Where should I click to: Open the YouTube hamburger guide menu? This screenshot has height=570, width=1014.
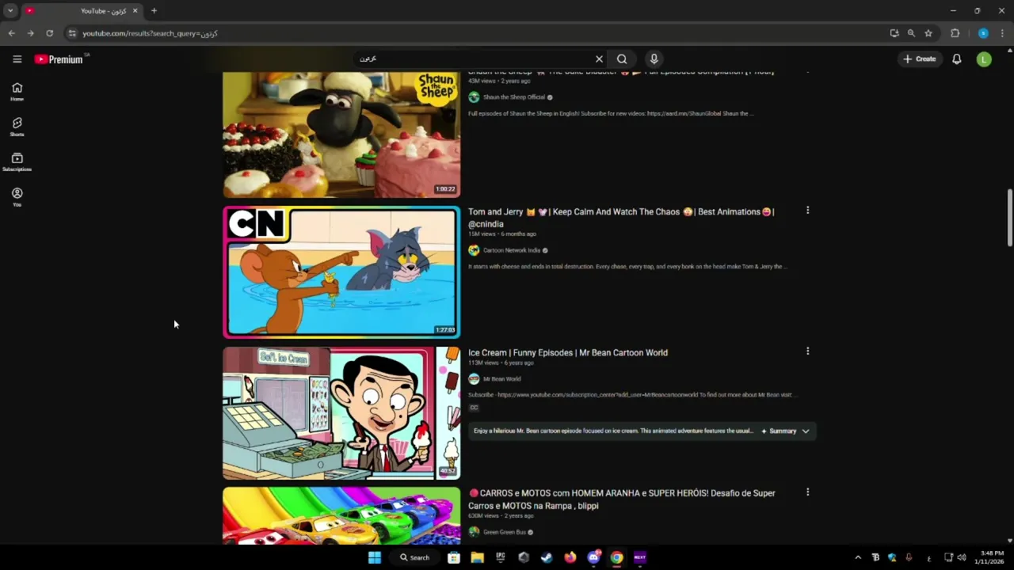17,59
